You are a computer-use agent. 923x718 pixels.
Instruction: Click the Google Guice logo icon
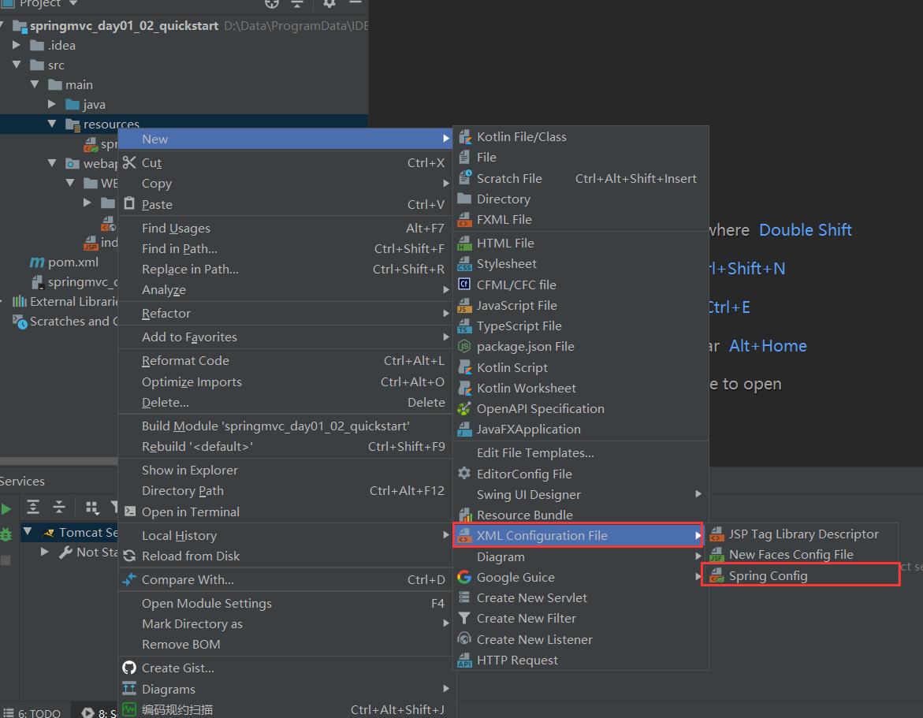coord(464,578)
